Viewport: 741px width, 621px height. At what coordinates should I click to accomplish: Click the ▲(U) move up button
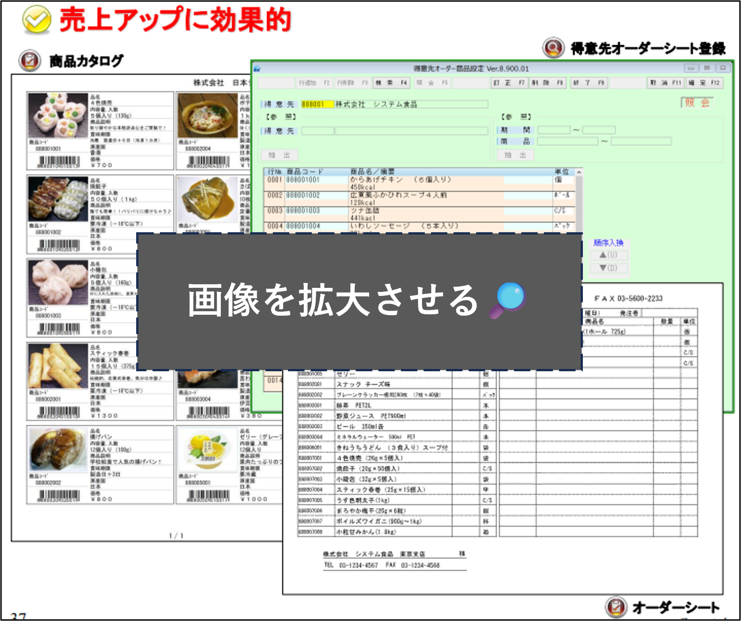pos(609,255)
